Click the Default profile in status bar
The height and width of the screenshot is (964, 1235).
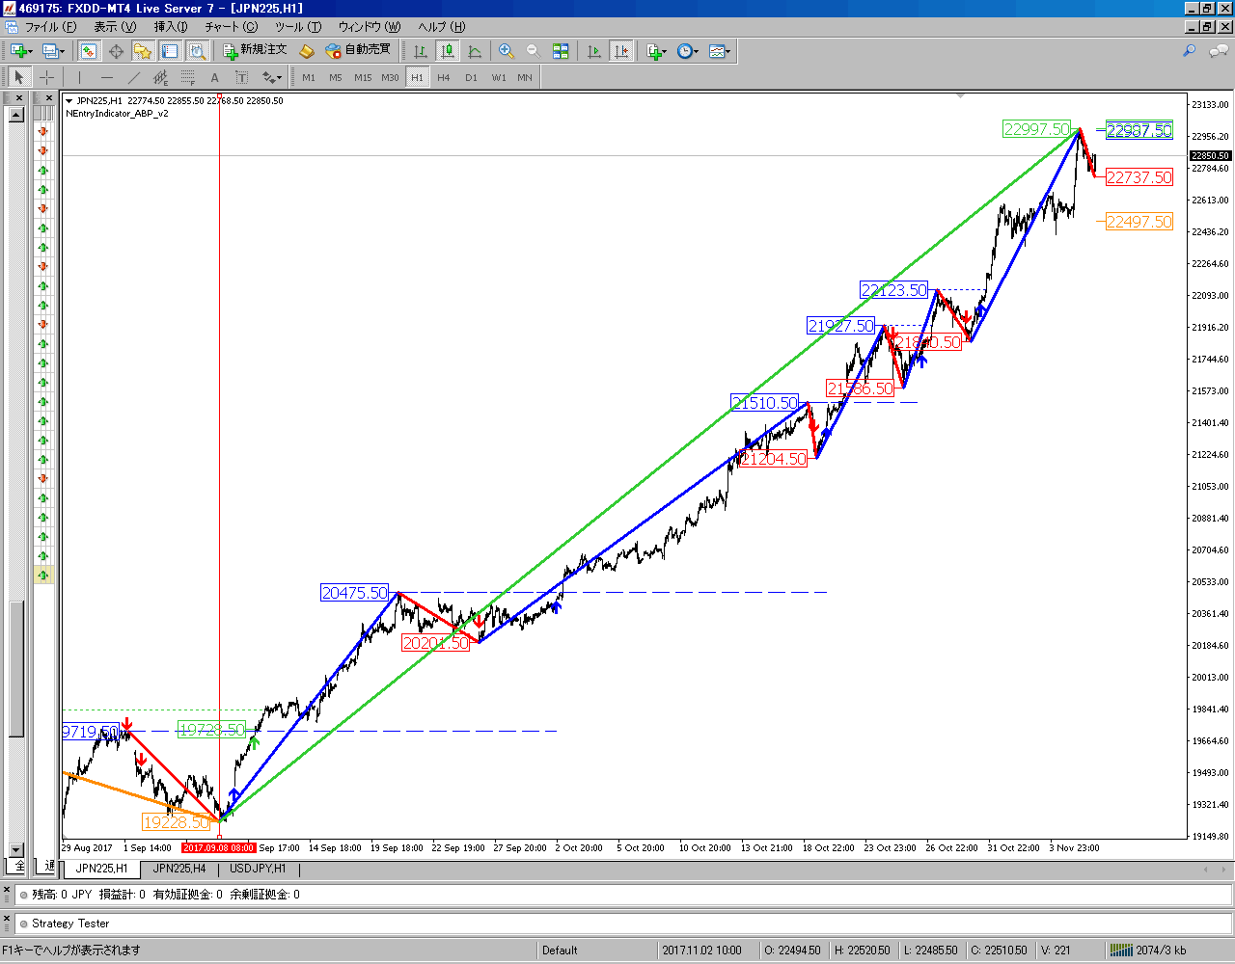point(560,950)
